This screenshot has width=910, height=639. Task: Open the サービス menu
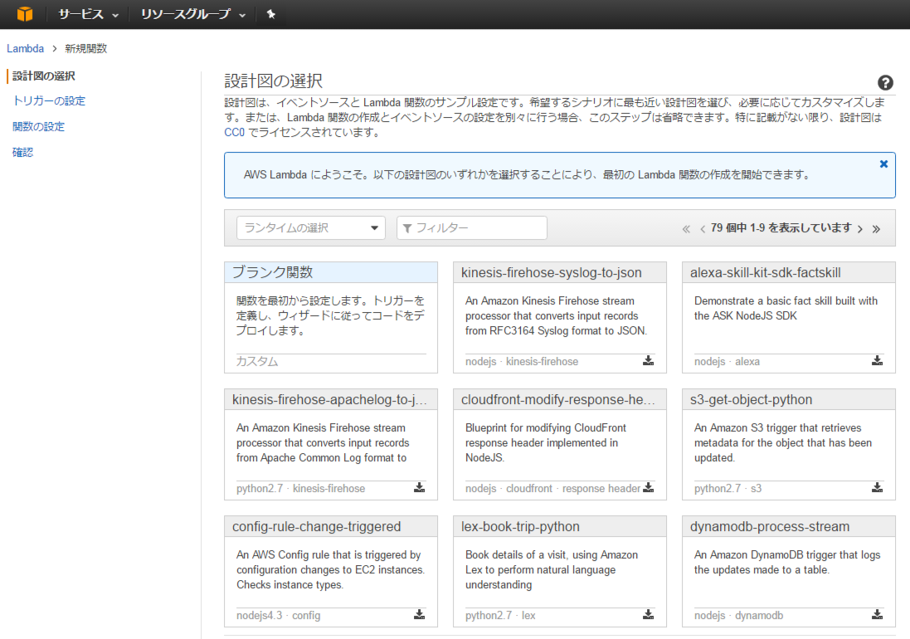coord(88,14)
